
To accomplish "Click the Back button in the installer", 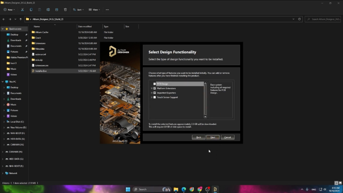I will click(199, 137).
